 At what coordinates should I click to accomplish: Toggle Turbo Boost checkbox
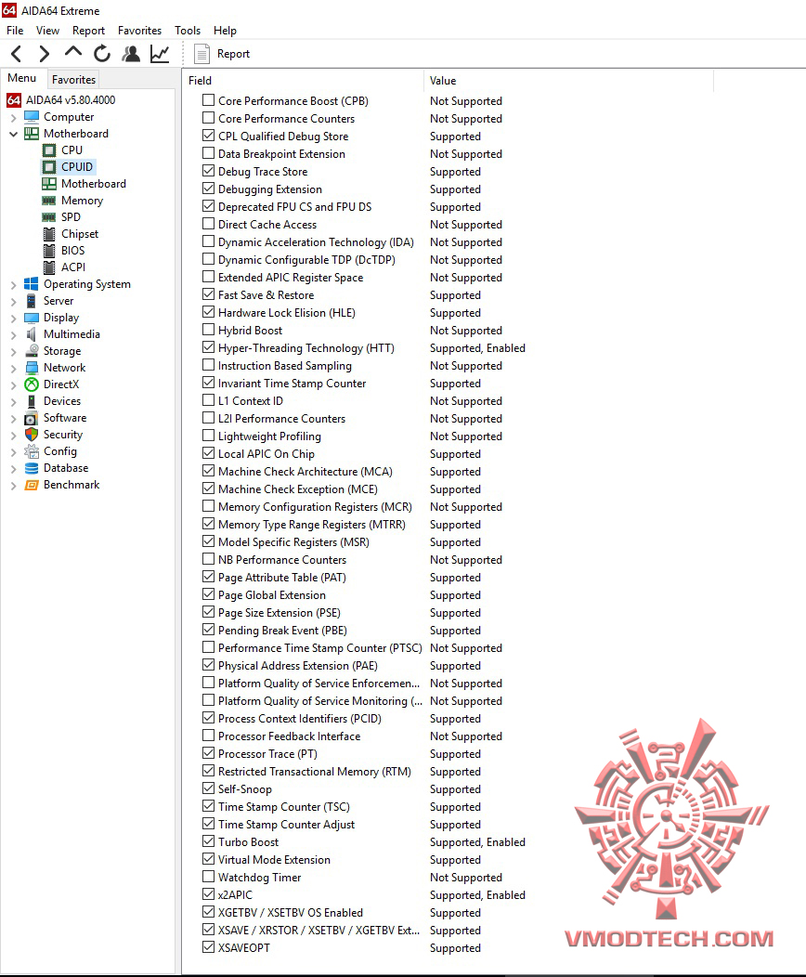click(209, 841)
